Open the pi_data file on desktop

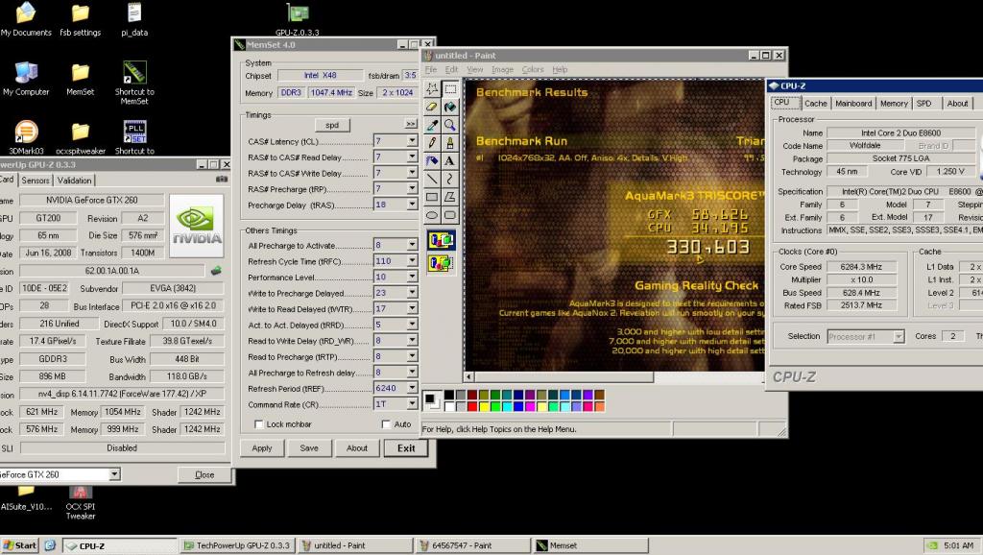(x=134, y=19)
